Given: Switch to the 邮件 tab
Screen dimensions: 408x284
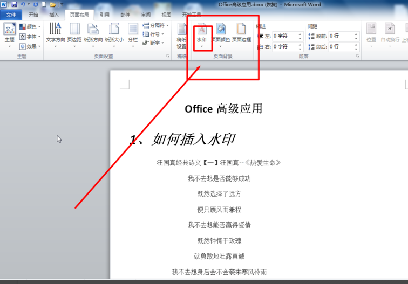Looking at the screenshot, I should [125, 15].
